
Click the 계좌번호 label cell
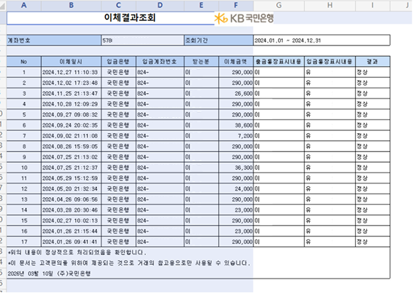(54, 41)
